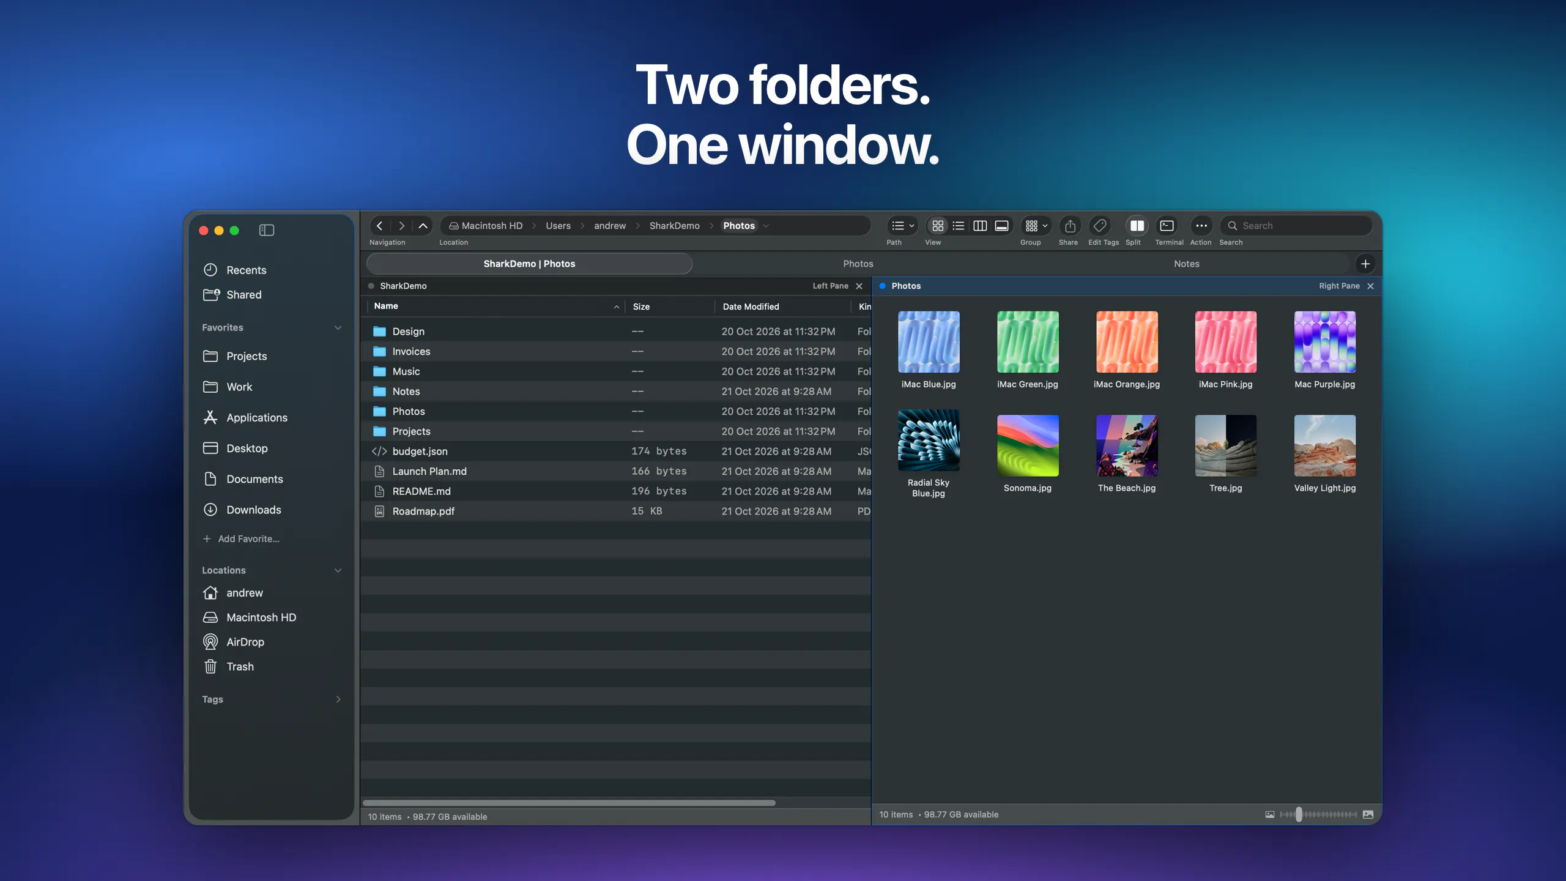Image resolution: width=1566 pixels, height=881 pixels.
Task: Add a new tab with plus button
Action: (1365, 264)
